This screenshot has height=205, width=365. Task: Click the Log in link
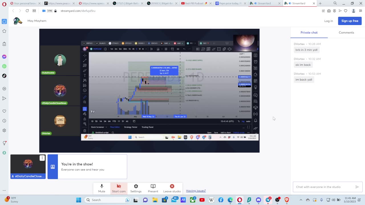point(328,21)
